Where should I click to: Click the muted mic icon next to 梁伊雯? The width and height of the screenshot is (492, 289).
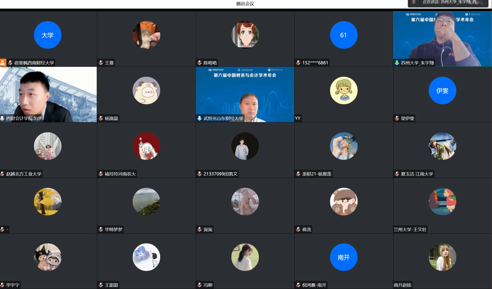[397, 118]
